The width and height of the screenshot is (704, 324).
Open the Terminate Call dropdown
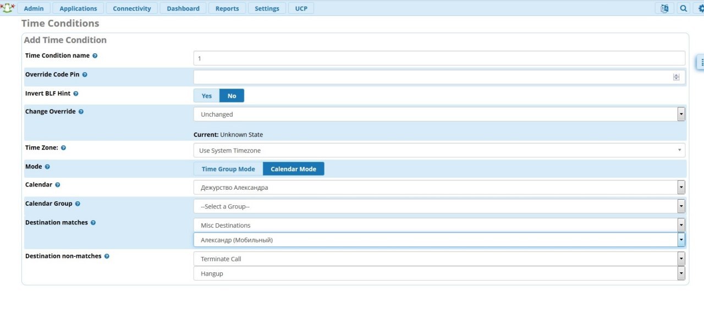[x=439, y=259]
